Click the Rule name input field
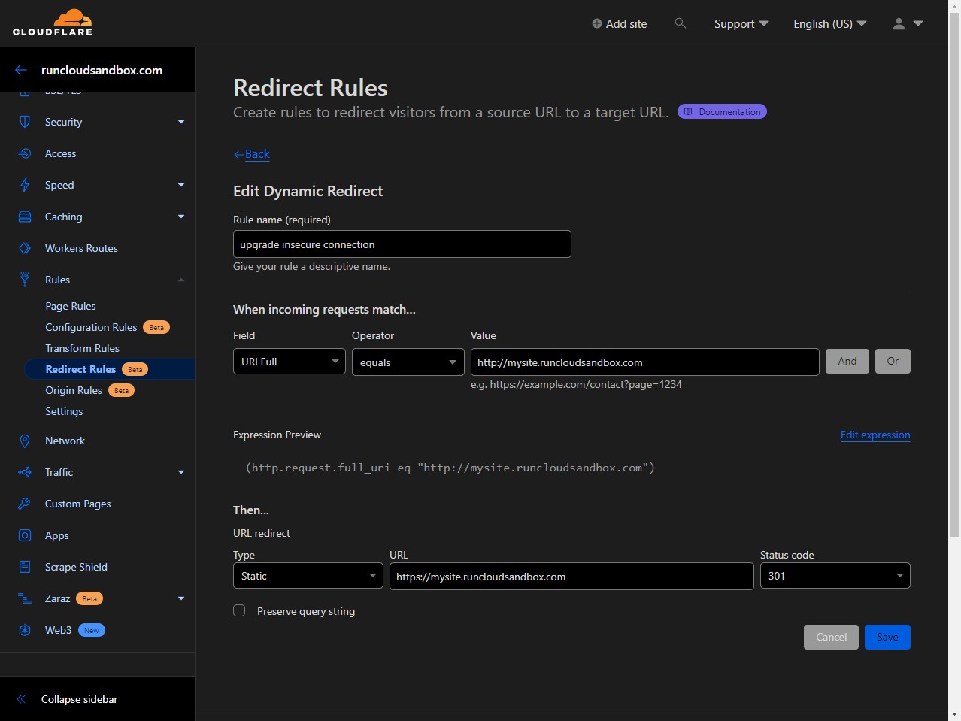Screen dimensions: 961x721 pos(402,244)
